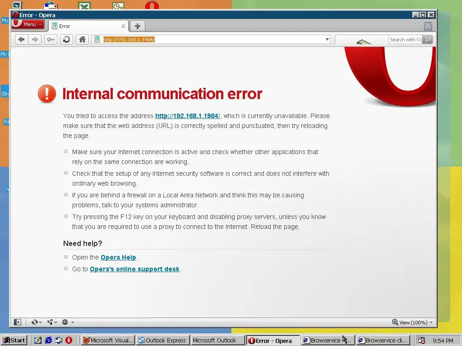Switch to Microsoft Outlook taskbar button
Image resolution: width=462 pixels, height=346 pixels.
click(217, 341)
